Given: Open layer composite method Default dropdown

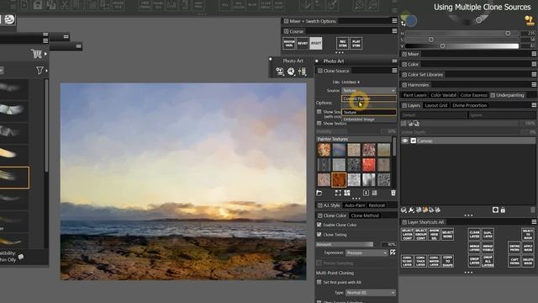Looking at the screenshot, I should (434, 115).
